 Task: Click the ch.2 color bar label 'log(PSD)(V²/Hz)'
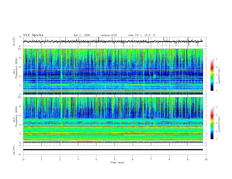[x=219, y=124]
